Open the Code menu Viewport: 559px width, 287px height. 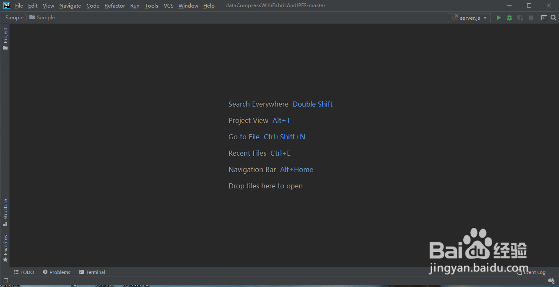pos(93,5)
